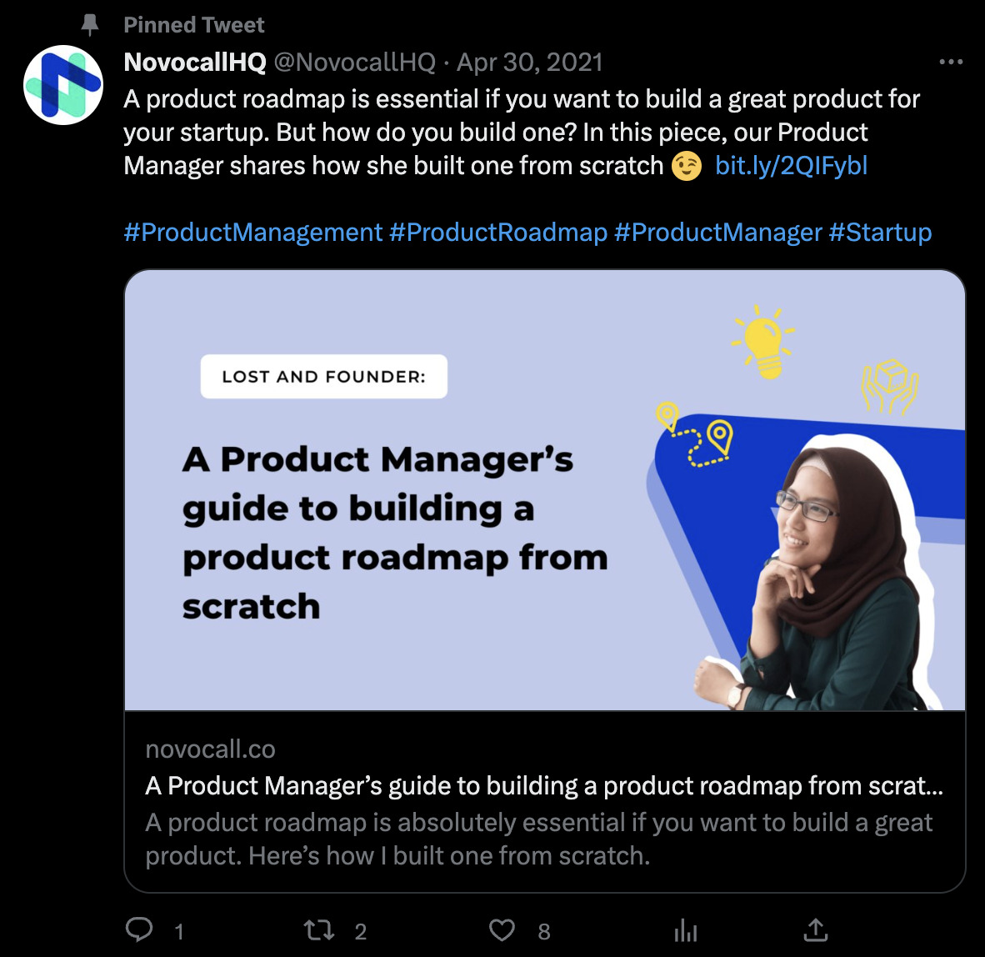Open the bit.ly/2QIFybl link
This screenshot has height=957, width=985.
click(x=790, y=165)
